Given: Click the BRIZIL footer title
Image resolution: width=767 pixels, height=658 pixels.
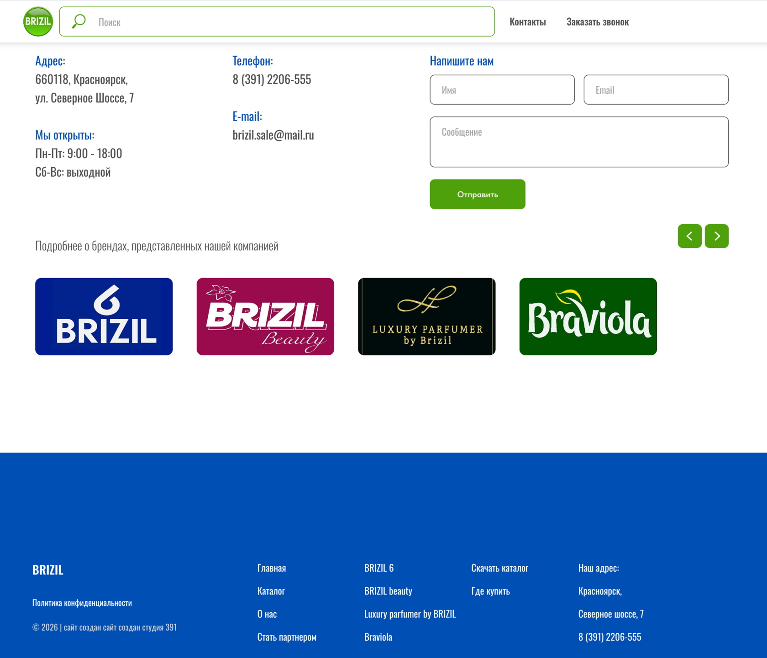Looking at the screenshot, I should (x=48, y=570).
